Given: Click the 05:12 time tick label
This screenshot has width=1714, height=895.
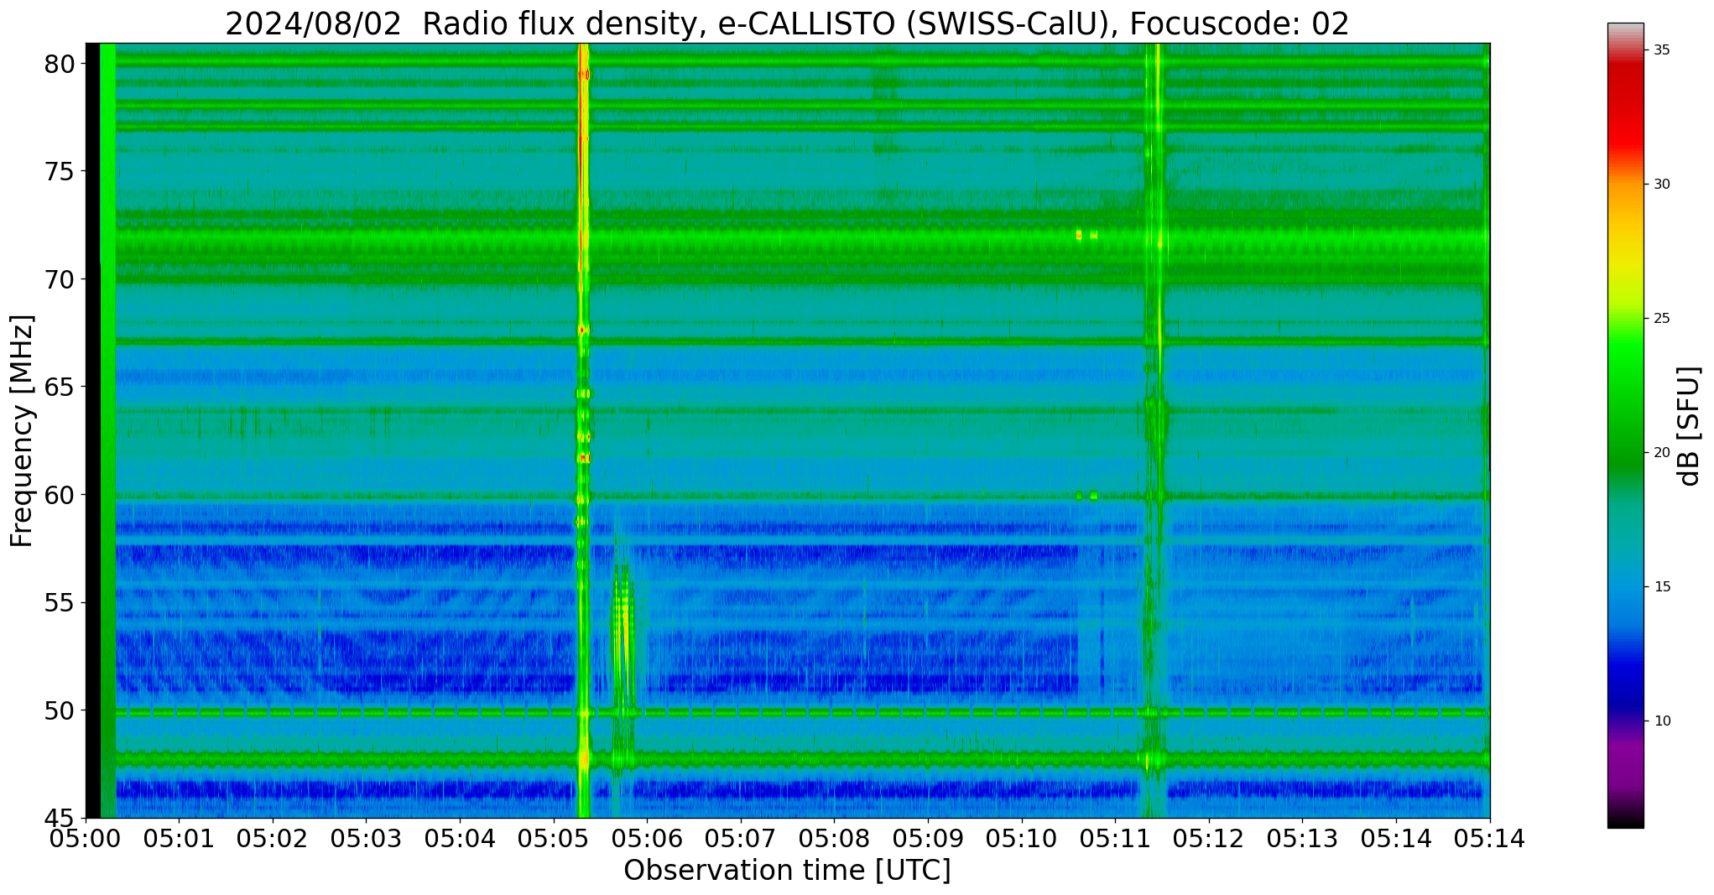Looking at the screenshot, I should click(1209, 838).
